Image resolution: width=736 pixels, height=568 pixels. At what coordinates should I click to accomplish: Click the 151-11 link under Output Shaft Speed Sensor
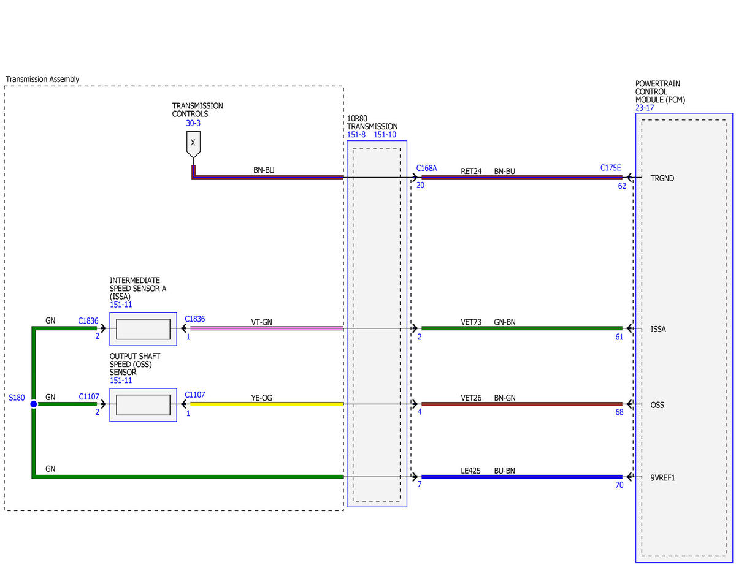point(121,381)
